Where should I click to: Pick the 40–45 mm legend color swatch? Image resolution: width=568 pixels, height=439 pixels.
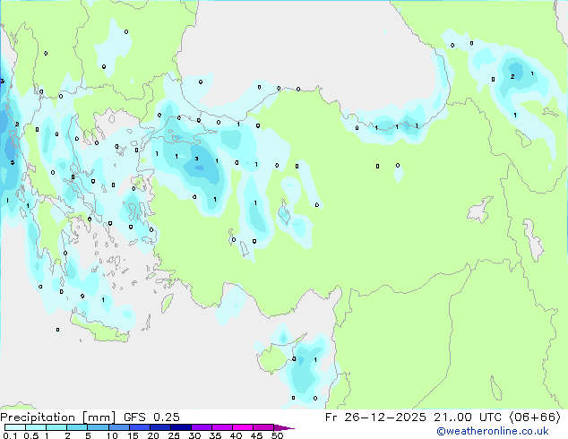click(243, 427)
